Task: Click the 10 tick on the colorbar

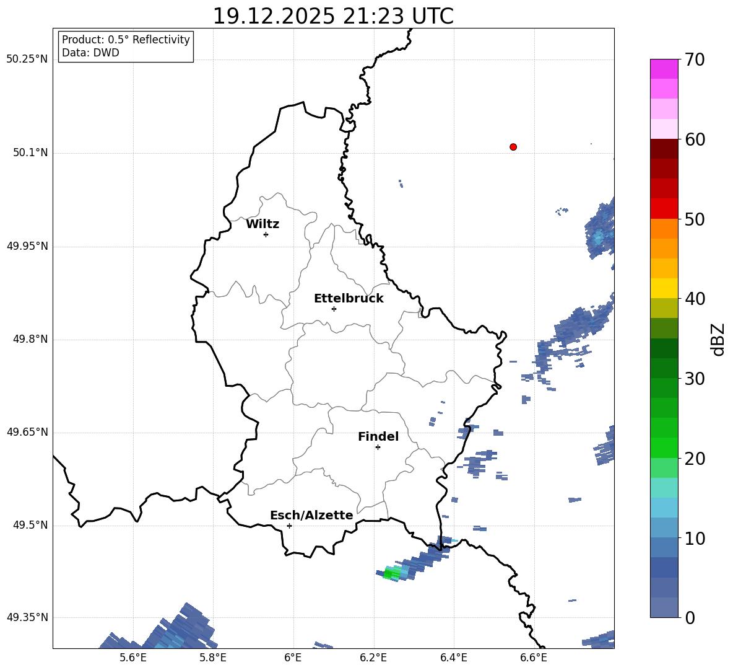Action: coord(695,538)
